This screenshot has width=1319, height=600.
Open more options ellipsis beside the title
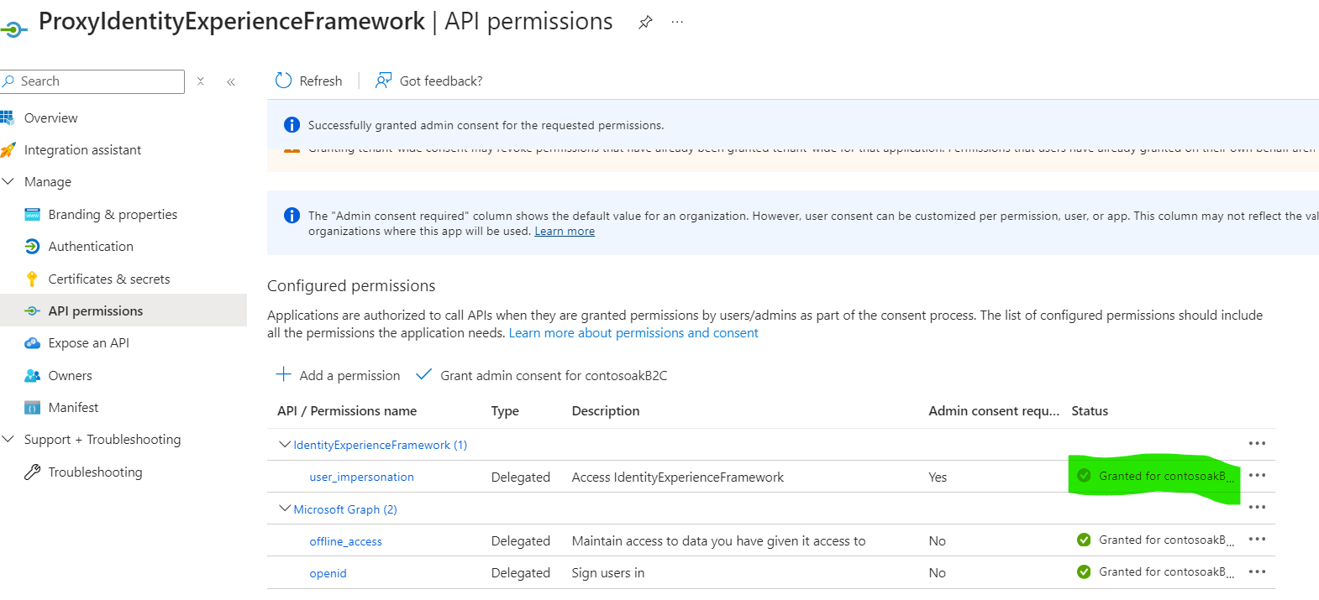[677, 23]
